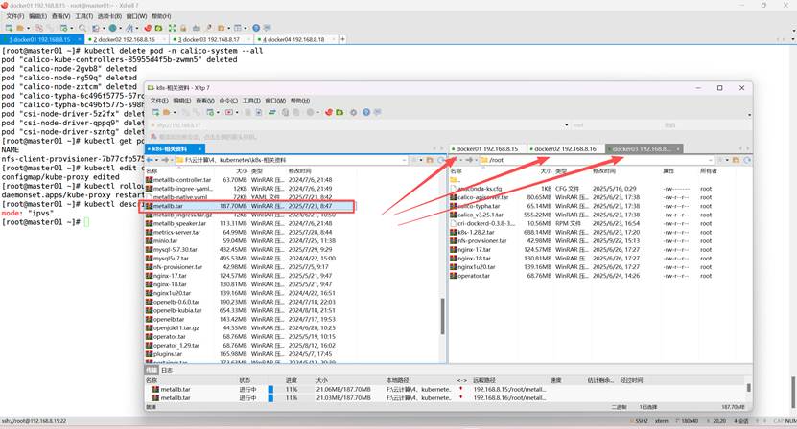Click Xftp green folder toolbar icon
The height and width of the screenshot is (429, 797).
pyautogui.click(x=339, y=112)
